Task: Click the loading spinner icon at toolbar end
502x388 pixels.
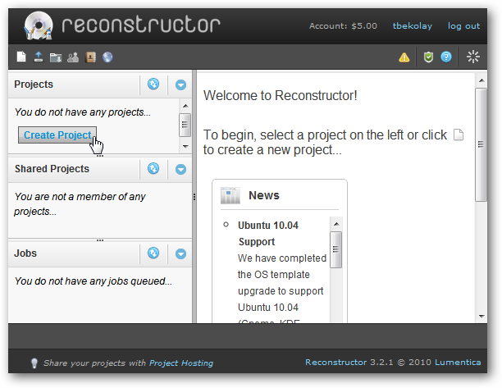Action: click(472, 57)
